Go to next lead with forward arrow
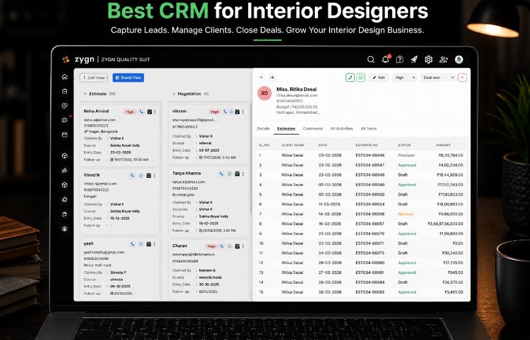Screen dimensions: 530x340 coord(272,78)
